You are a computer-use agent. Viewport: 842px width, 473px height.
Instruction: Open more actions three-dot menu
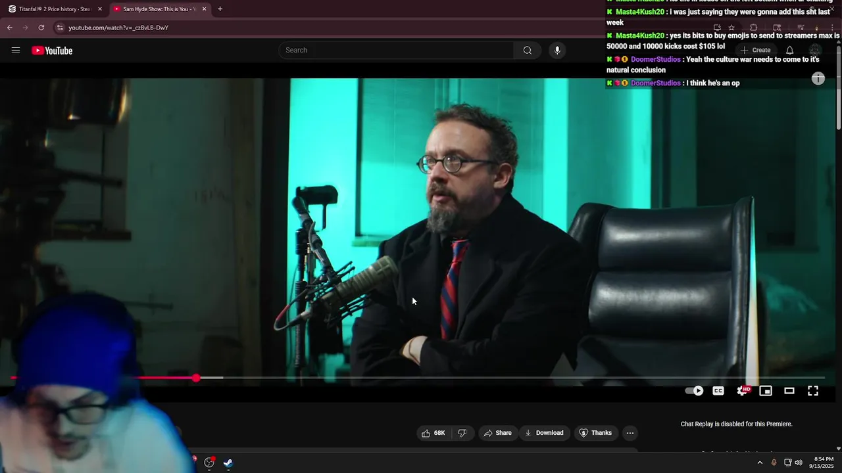(630, 433)
